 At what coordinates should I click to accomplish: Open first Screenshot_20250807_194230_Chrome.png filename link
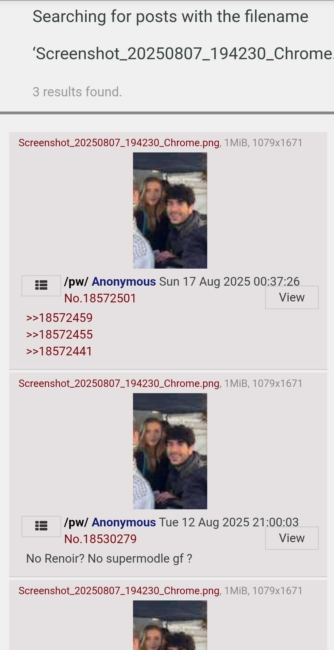pyautogui.click(x=119, y=143)
